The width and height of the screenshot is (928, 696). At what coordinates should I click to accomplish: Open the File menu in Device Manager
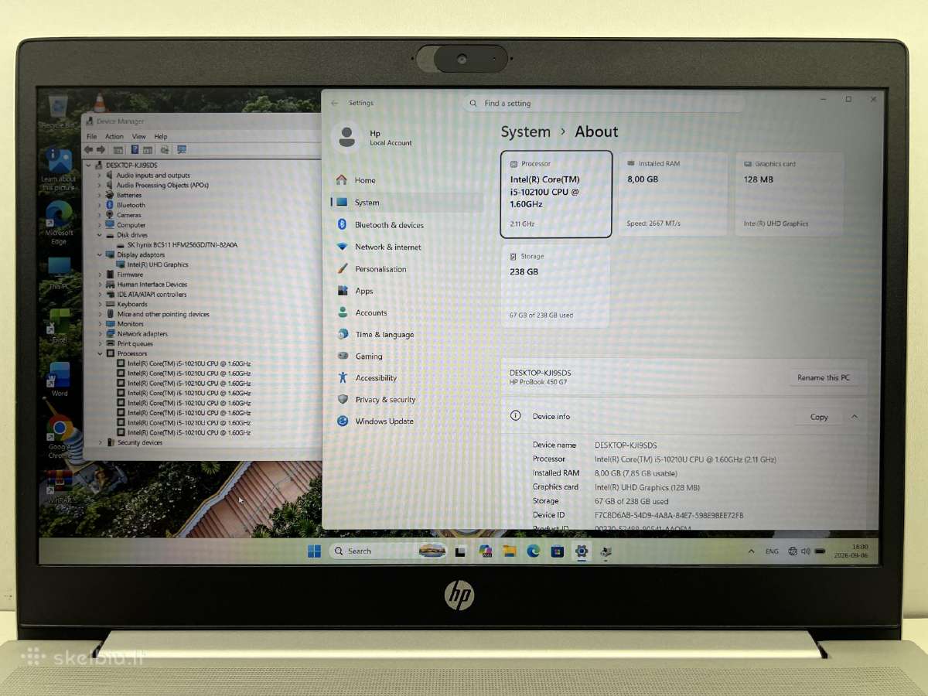(x=91, y=136)
